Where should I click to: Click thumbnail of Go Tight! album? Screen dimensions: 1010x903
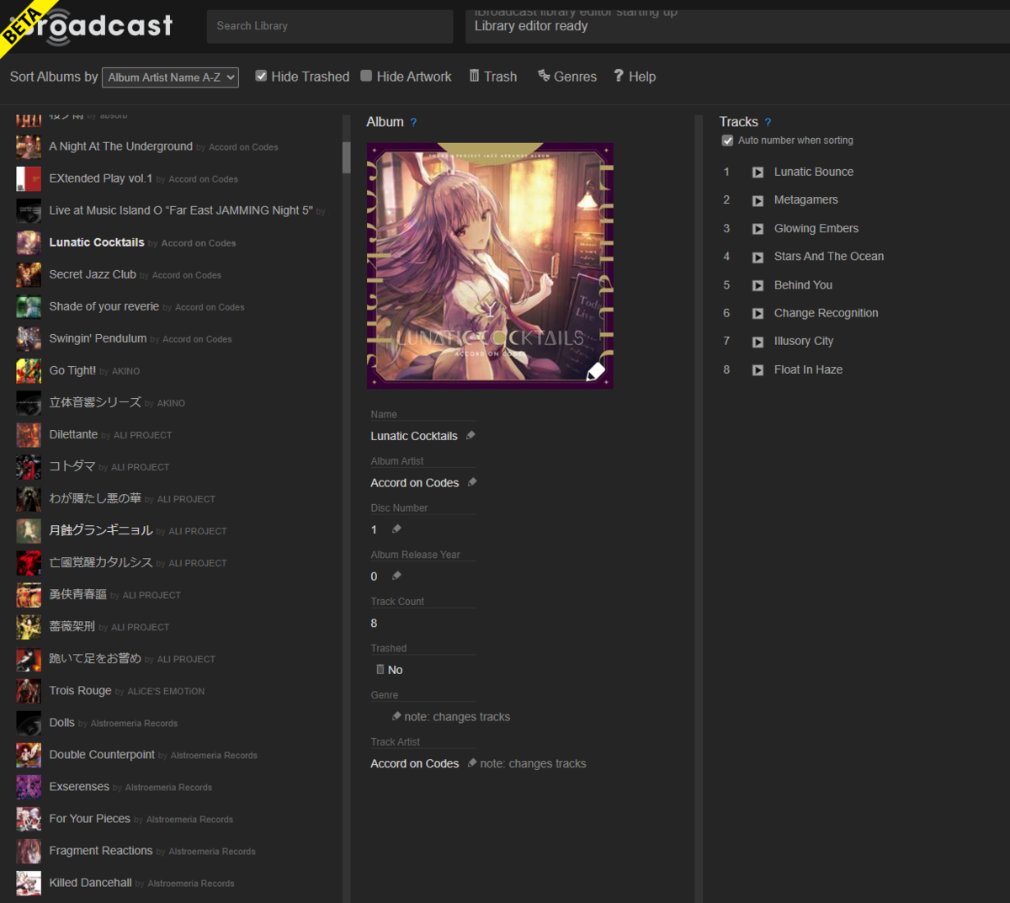point(29,371)
